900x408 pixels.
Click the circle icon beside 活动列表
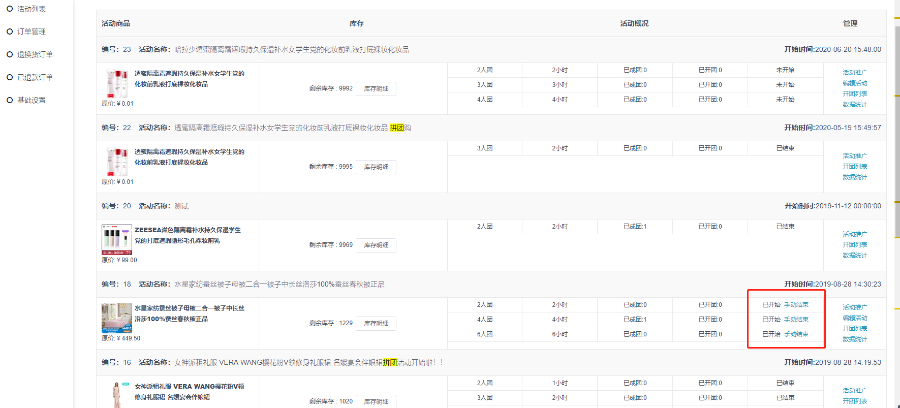[10, 9]
